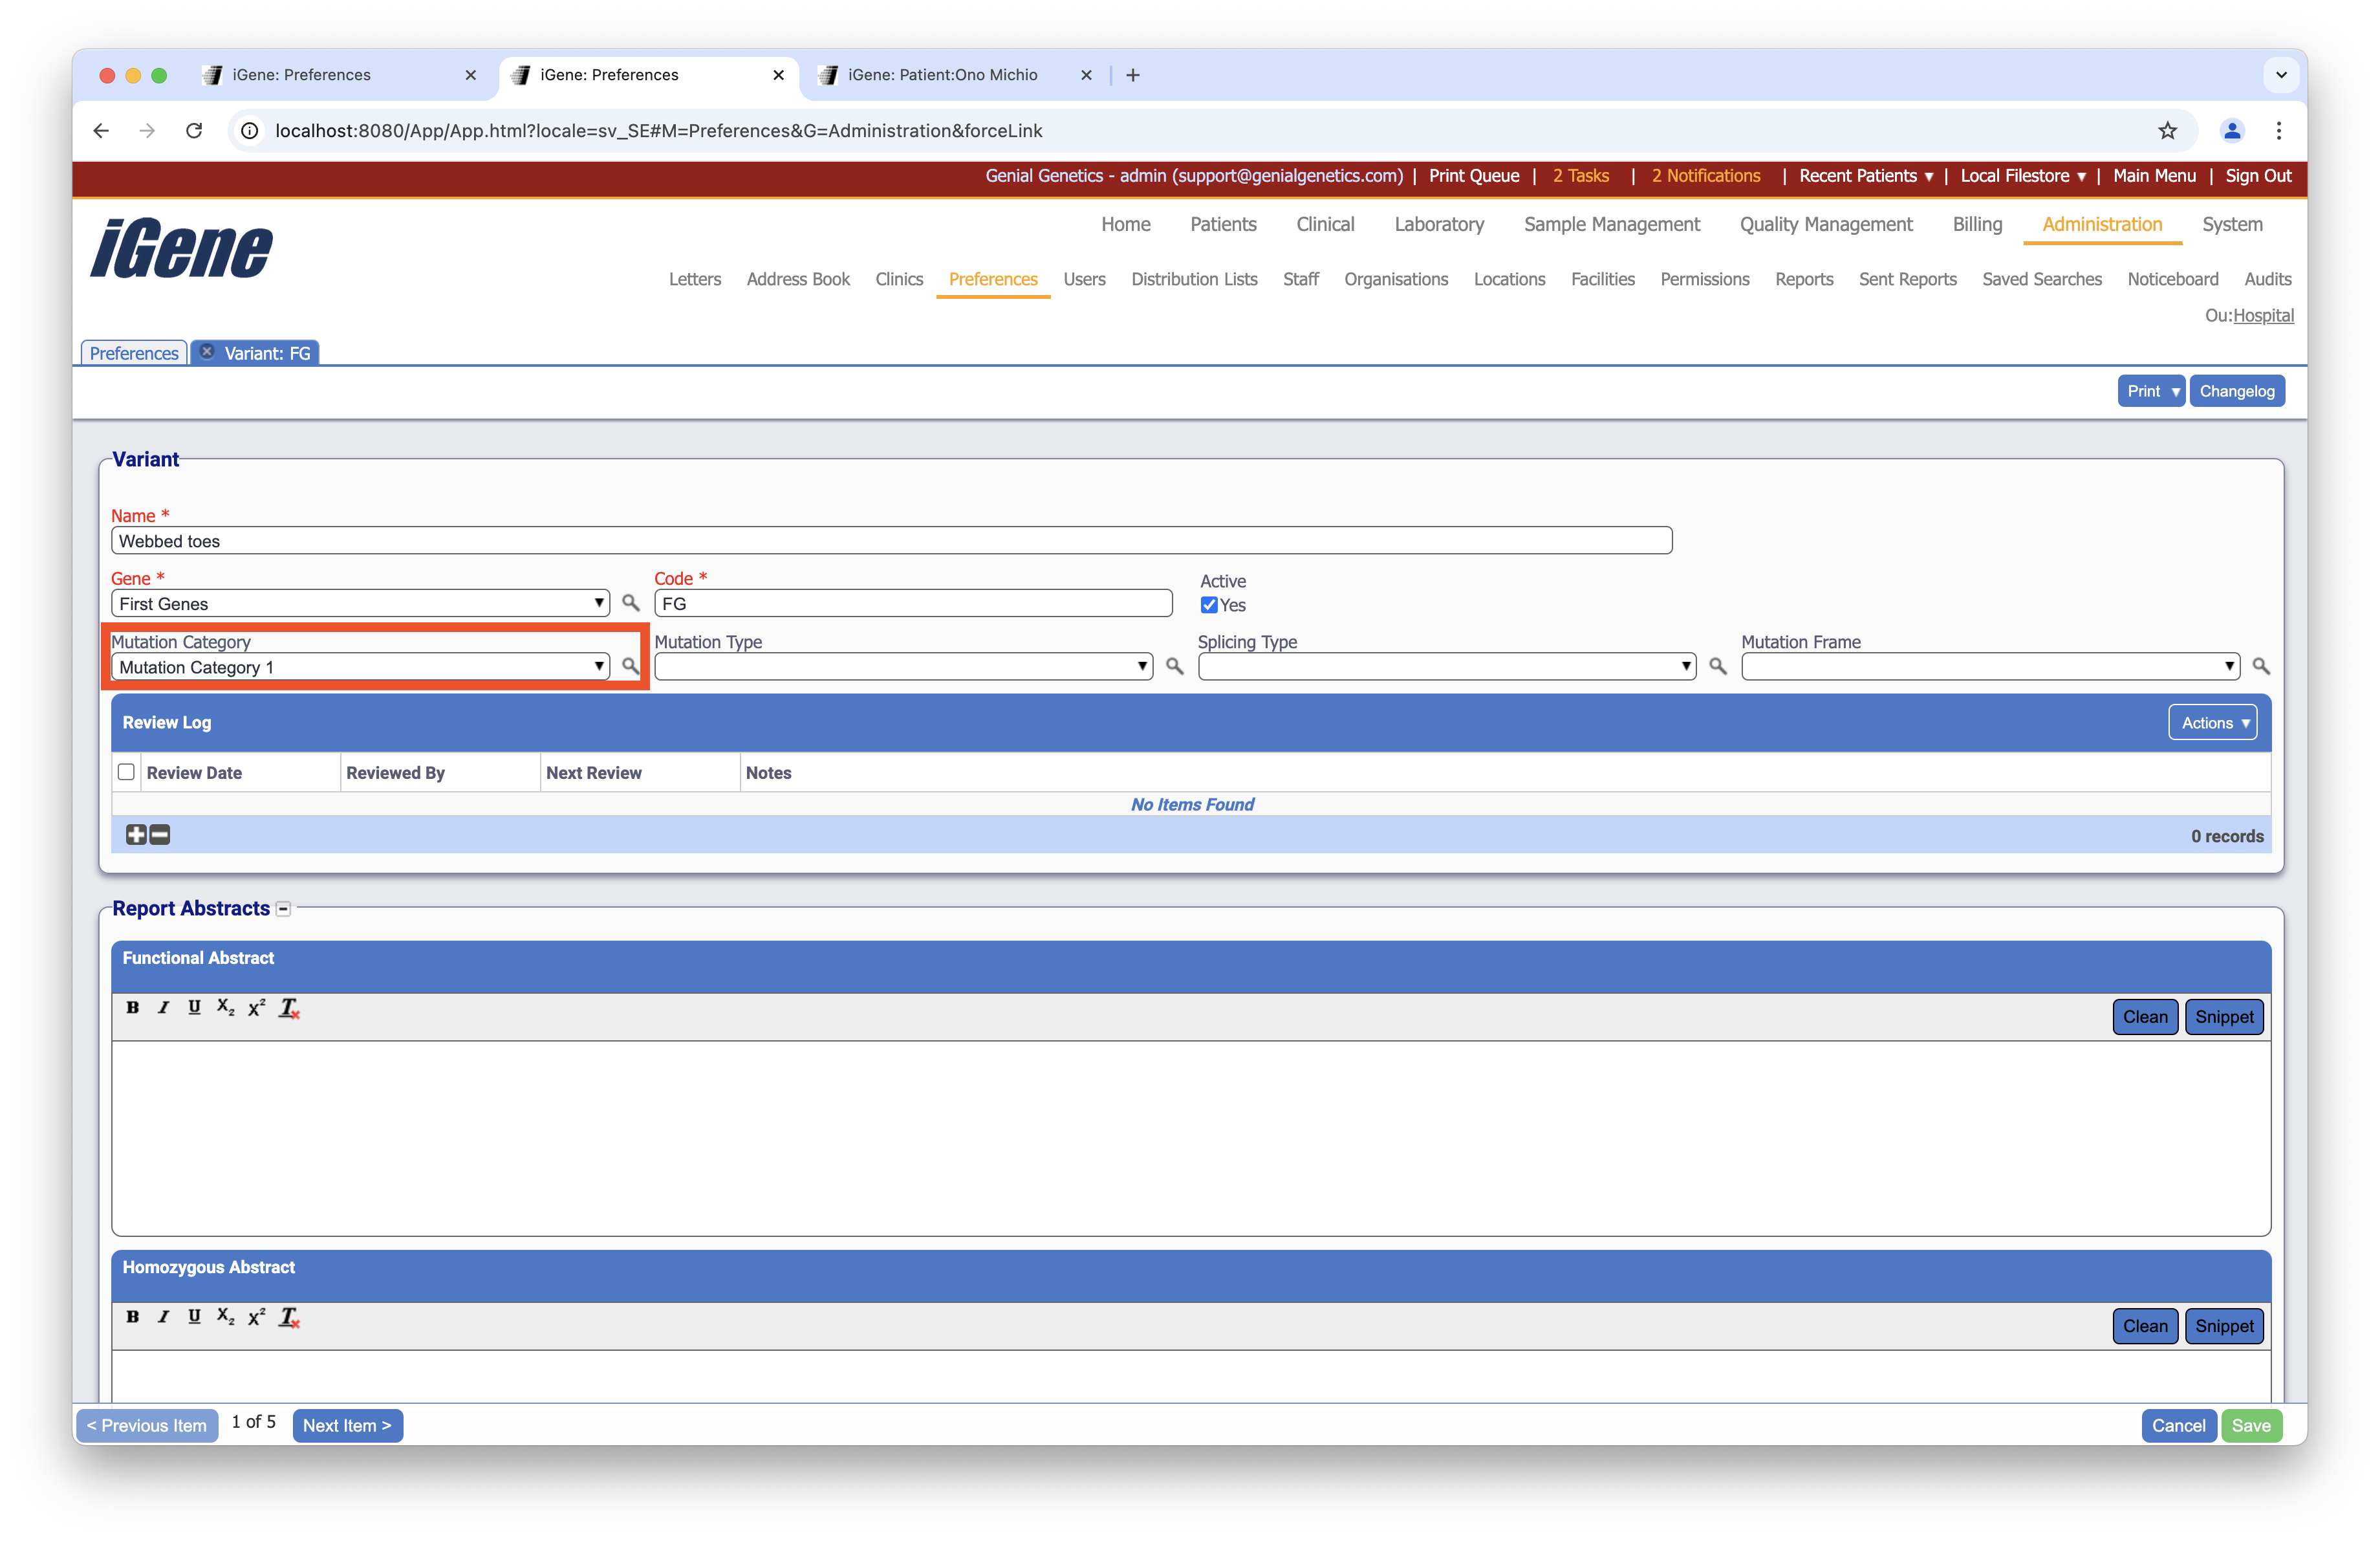Image resolution: width=2380 pixels, height=1541 pixels.
Task: Apply superscript in Functional Abstract toolbar
Action: (256, 1007)
